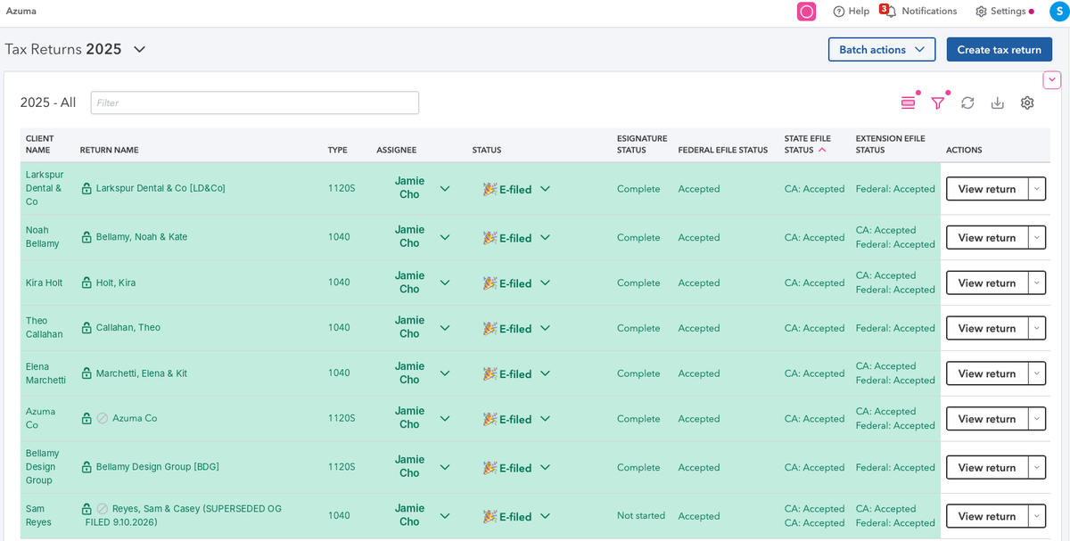
Task: Click 'Not started' esignature status for Sam Reyes
Action: [641, 516]
